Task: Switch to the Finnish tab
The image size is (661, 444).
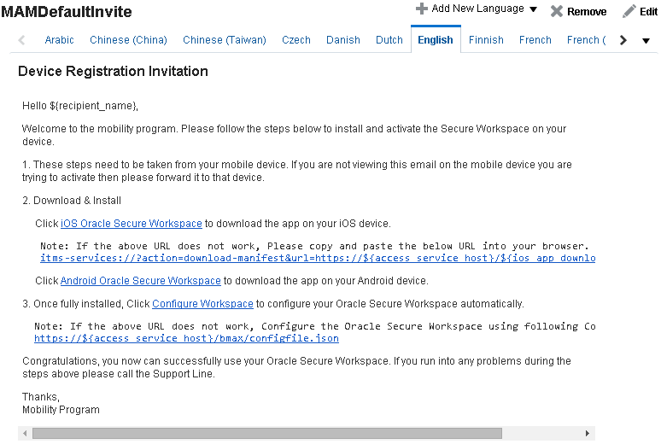Action: point(486,40)
